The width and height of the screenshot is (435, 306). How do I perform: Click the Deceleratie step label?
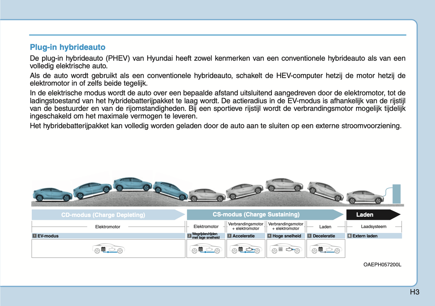324,236
